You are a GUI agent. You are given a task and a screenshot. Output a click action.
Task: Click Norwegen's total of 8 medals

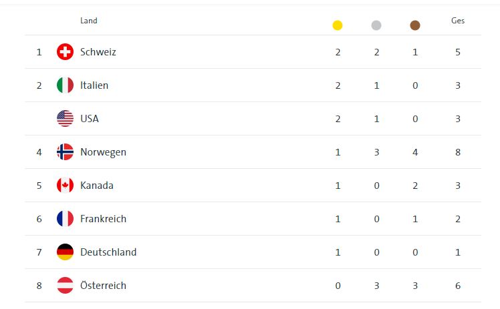coord(458,152)
